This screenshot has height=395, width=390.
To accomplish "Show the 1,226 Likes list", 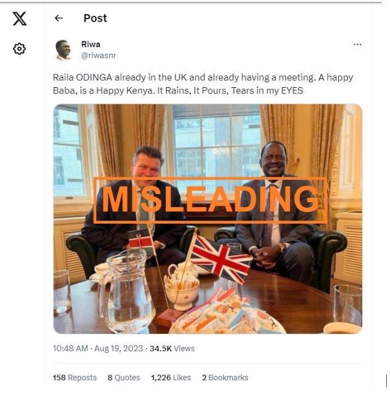I will 171,377.
